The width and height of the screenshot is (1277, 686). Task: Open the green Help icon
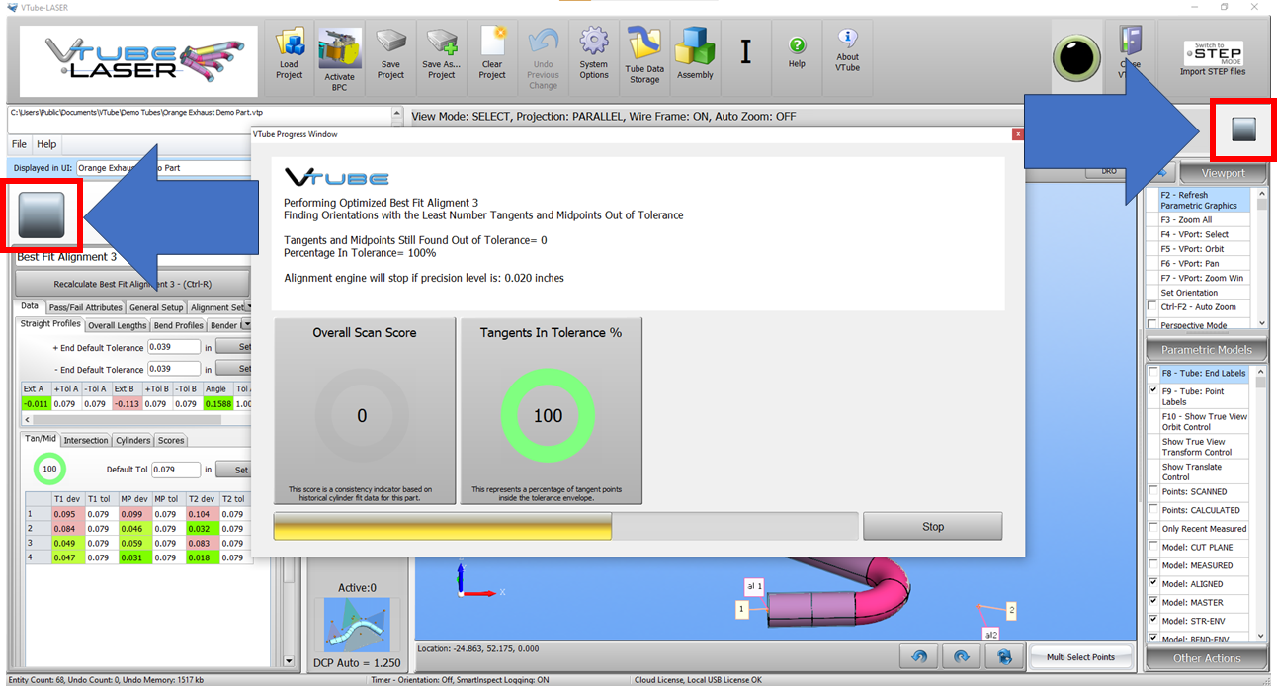(797, 51)
